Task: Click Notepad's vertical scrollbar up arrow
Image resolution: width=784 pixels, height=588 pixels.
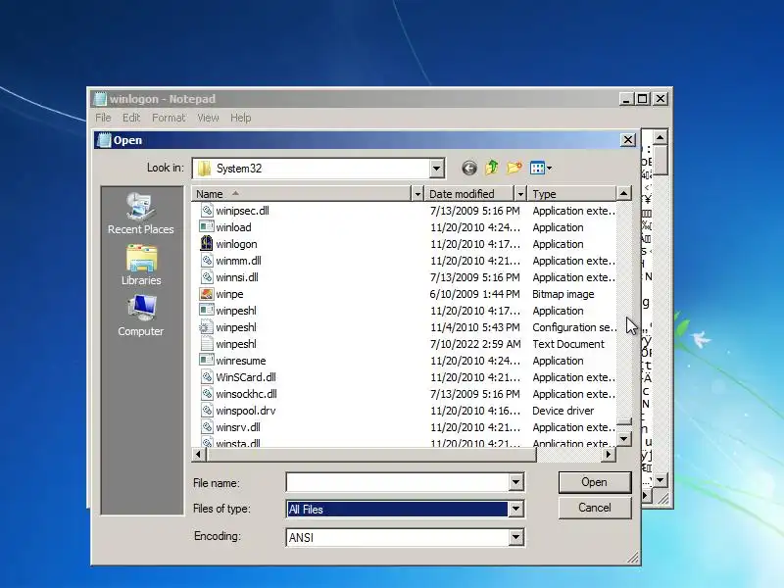Action: click(x=660, y=137)
